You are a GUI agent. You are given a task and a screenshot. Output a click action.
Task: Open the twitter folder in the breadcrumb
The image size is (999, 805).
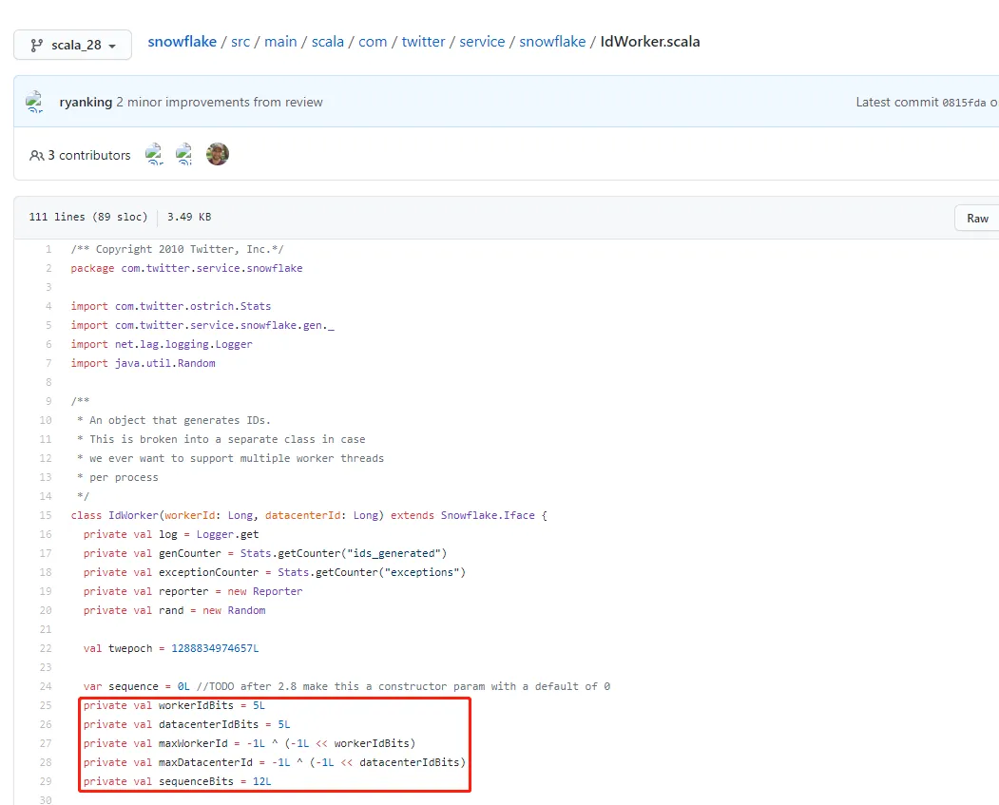click(x=423, y=42)
